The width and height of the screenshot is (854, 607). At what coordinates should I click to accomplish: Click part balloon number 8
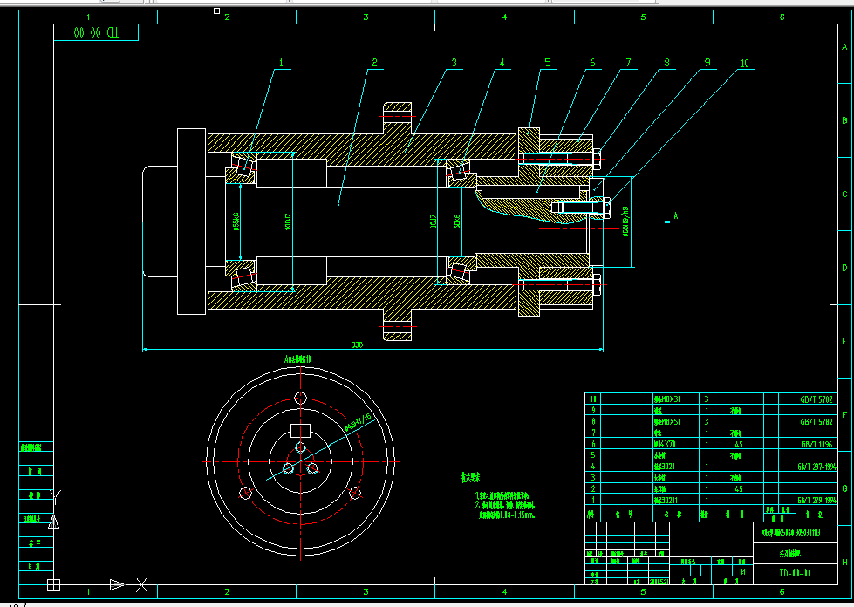(666, 63)
